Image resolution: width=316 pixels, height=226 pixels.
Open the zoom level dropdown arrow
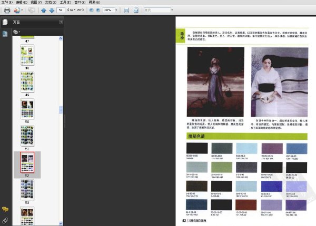(x=116, y=10)
